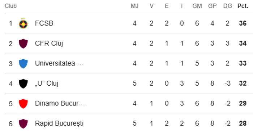Open the „U” Cluj team name
Image resolution: width=253 pixels, height=131 pixels.
coord(47,83)
